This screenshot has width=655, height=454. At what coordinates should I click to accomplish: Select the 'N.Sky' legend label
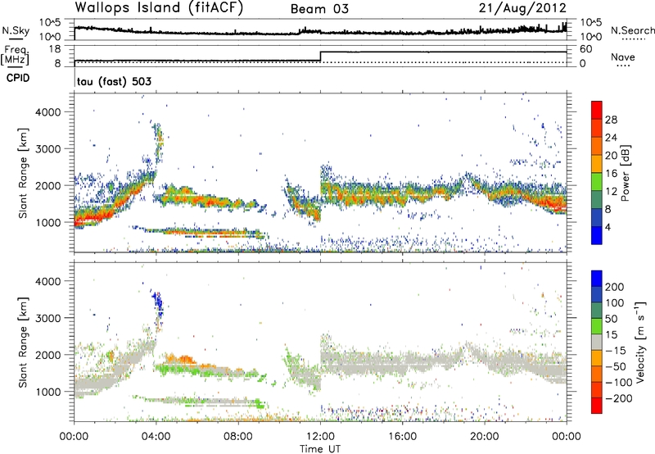click(x=16, y=30)
